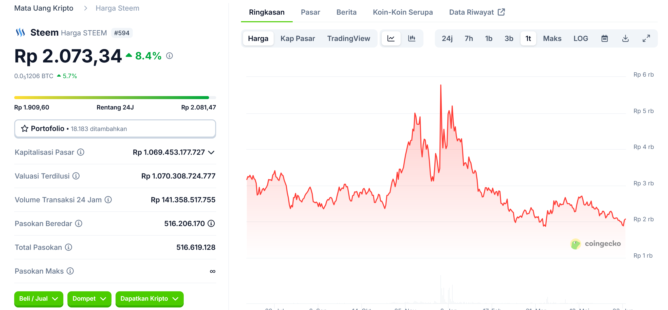This screenshot has height=310, width=668.
Task: Click the Harga Steem breadcrumb
Action: click(x=117, y=8)
